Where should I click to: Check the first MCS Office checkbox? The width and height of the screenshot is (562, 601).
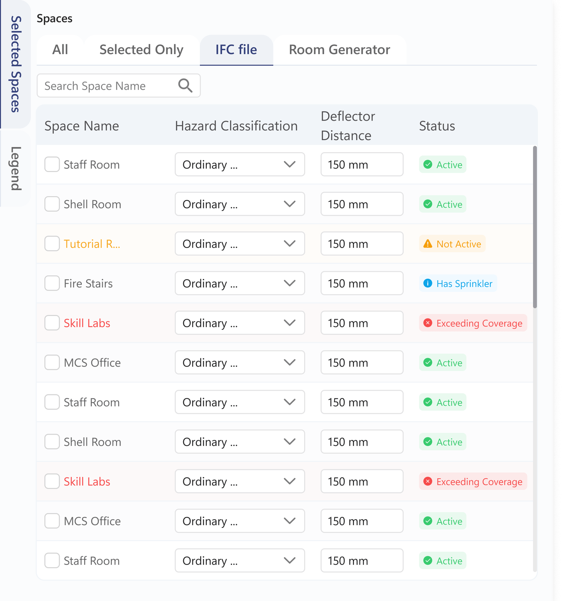[52, 362]
